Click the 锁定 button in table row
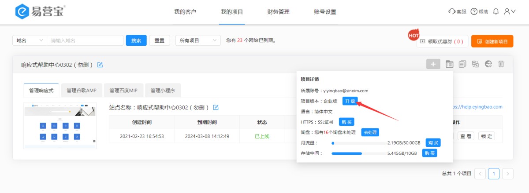The image size is (529, 193). coord(487,136)
